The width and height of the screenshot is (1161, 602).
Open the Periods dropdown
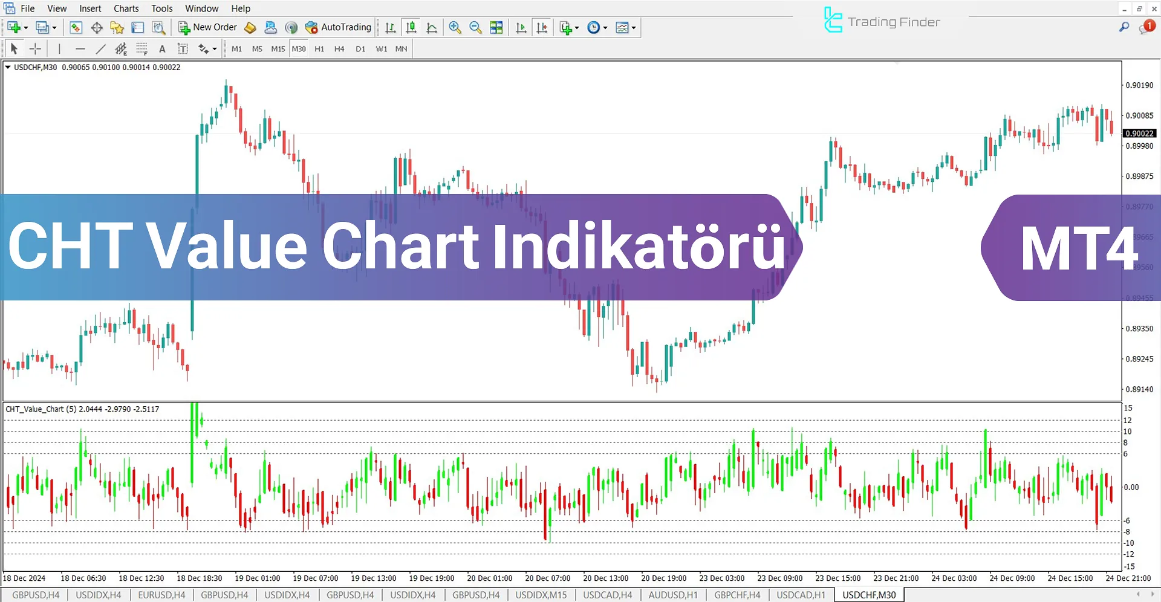coord(596,27)
